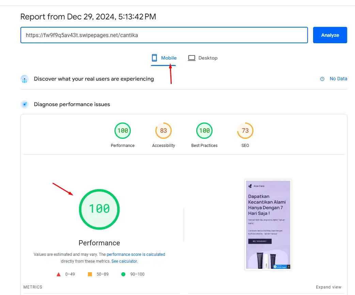
Task: Click the No Data info icon
Action: pyautogui.click(x=322, y=79)
